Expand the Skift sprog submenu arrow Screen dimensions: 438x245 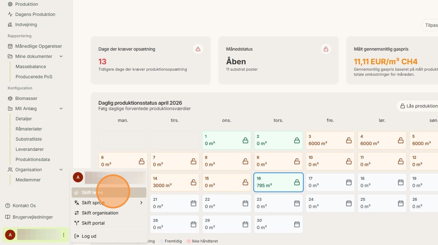(x=141, y=203)
